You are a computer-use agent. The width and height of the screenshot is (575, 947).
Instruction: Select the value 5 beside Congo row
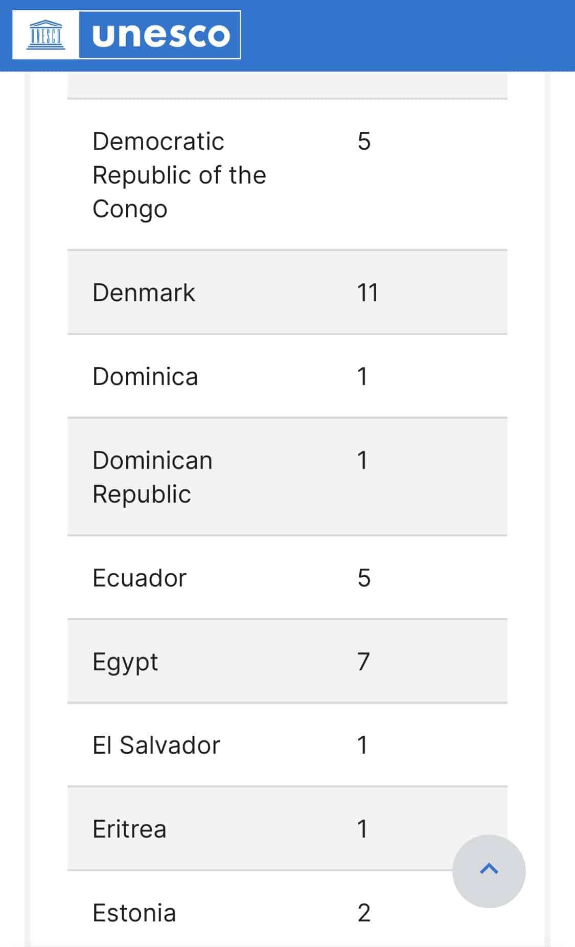pyautogui.click(x=364, y=142)
